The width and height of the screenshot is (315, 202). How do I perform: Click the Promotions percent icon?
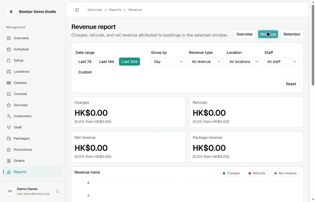point(9,150)
